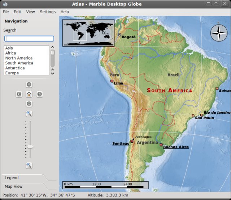Close the Marble window

tap(225, 3)
